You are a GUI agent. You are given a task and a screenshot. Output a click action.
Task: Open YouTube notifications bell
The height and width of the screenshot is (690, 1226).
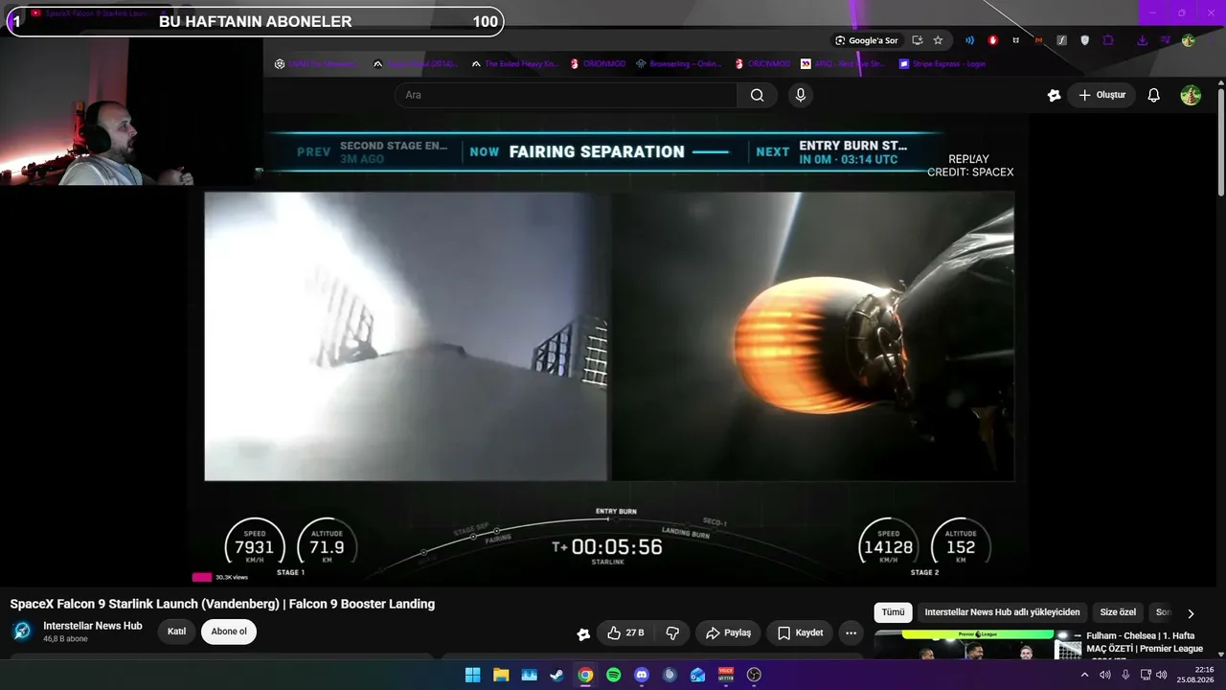click(x=1154, y=95)
